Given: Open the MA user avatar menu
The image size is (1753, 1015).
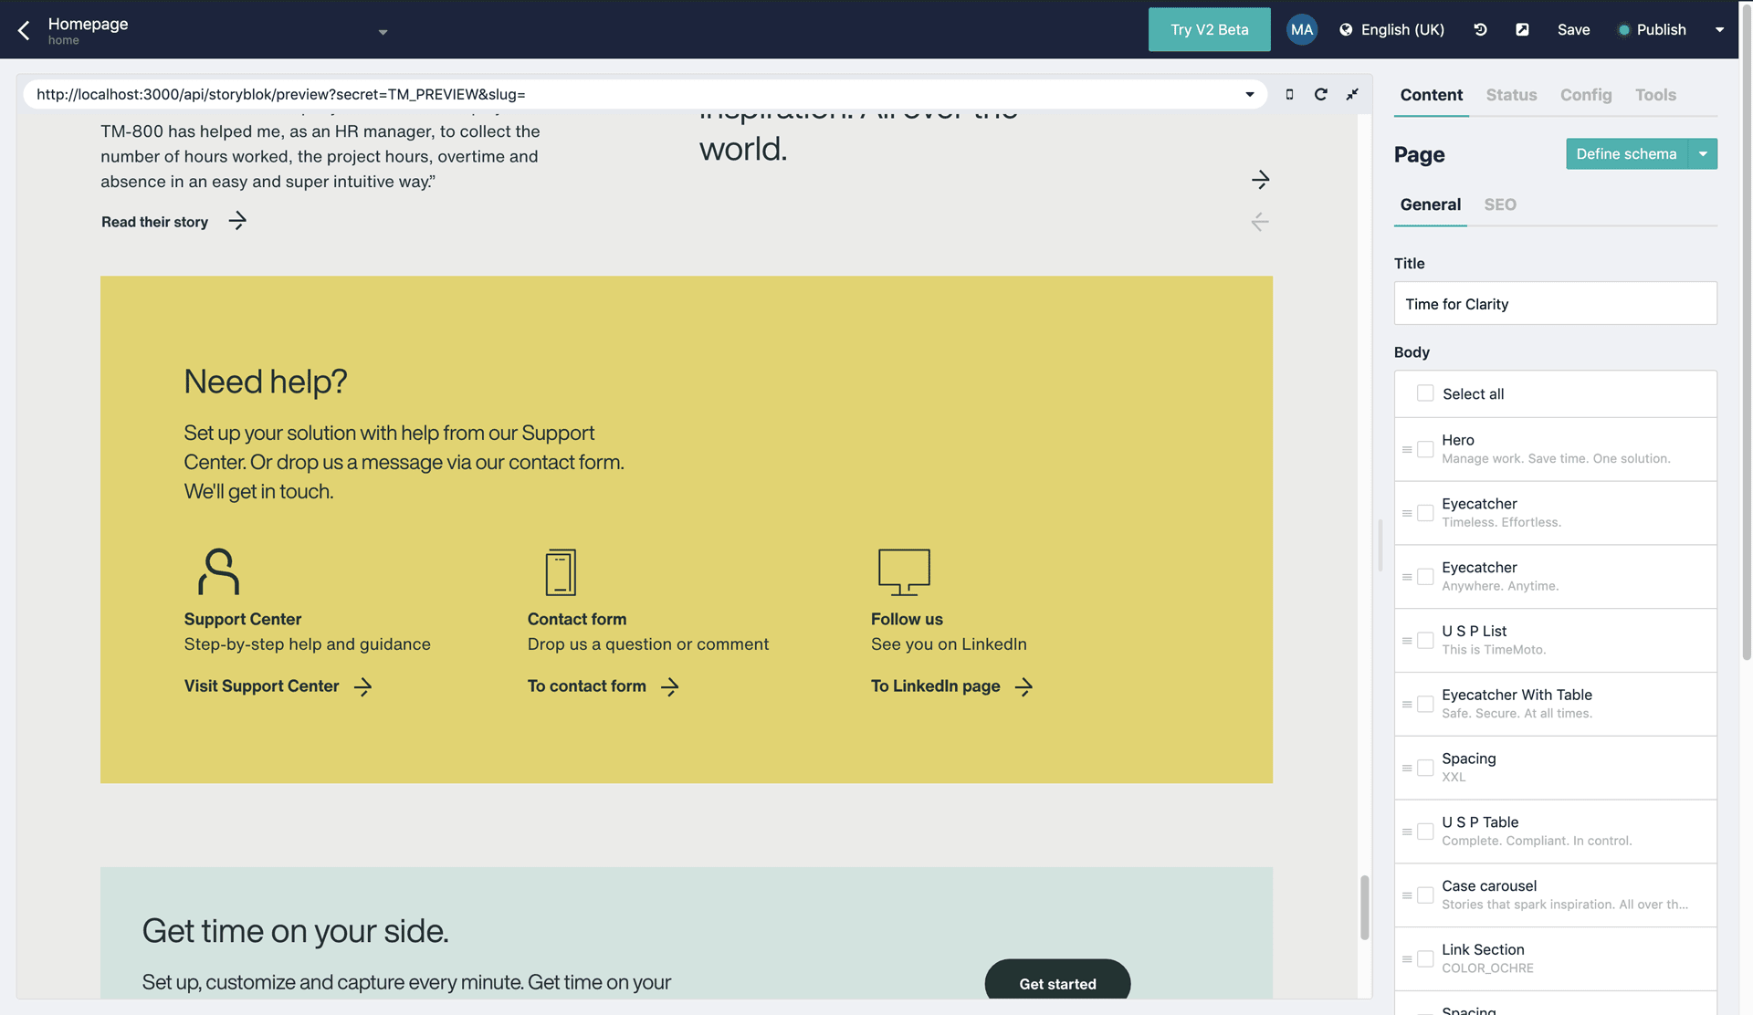Looking at the screenshot, I should click(x=1302, y=29).
